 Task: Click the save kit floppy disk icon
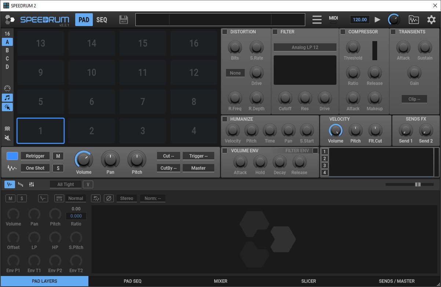(x=124, y=19)
